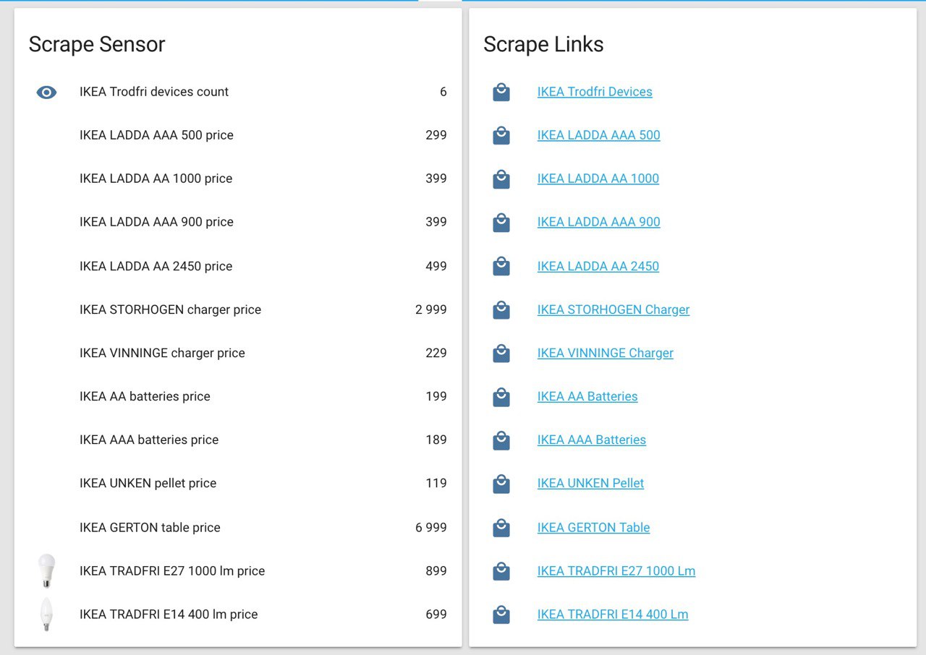Open the IKEA STORHOGEN Charger link
Screen dimensions: 926x655
613,309
